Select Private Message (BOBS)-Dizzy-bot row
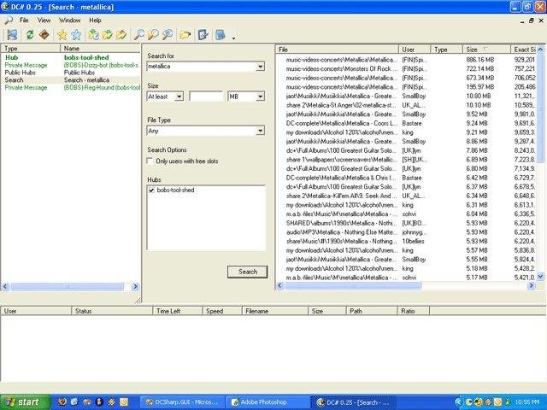 pyautogui.click(x=70, y=65)
